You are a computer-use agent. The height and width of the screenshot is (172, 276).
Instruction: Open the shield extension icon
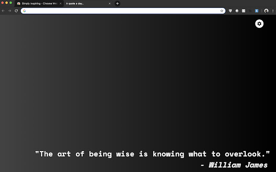point(230,11)
